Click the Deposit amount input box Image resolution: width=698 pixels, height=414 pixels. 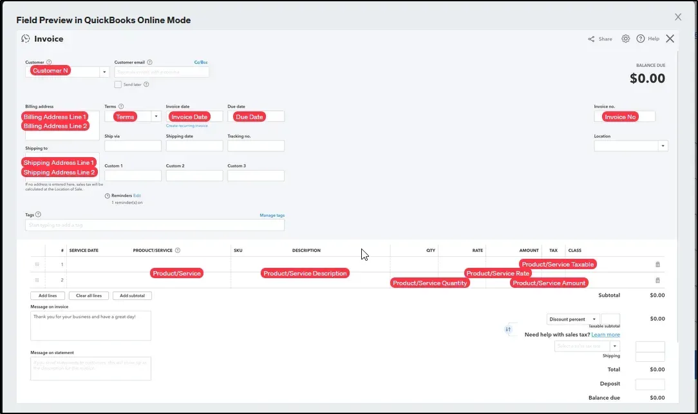click(x=650, y=384)
